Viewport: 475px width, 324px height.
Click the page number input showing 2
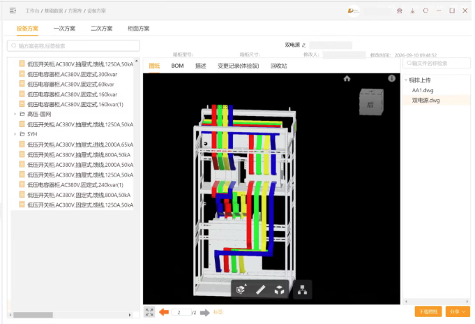[181, 312]
